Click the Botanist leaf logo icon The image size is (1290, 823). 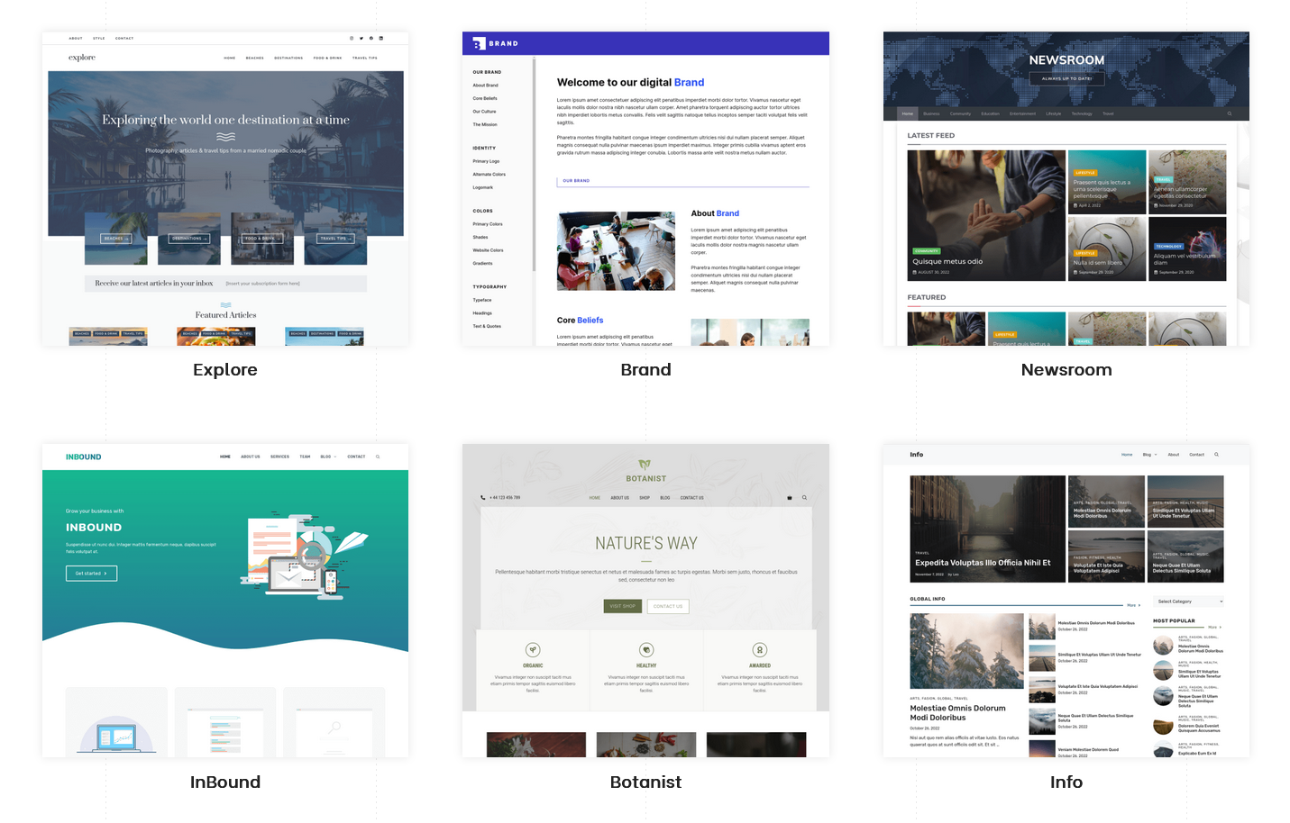[645, 465]
